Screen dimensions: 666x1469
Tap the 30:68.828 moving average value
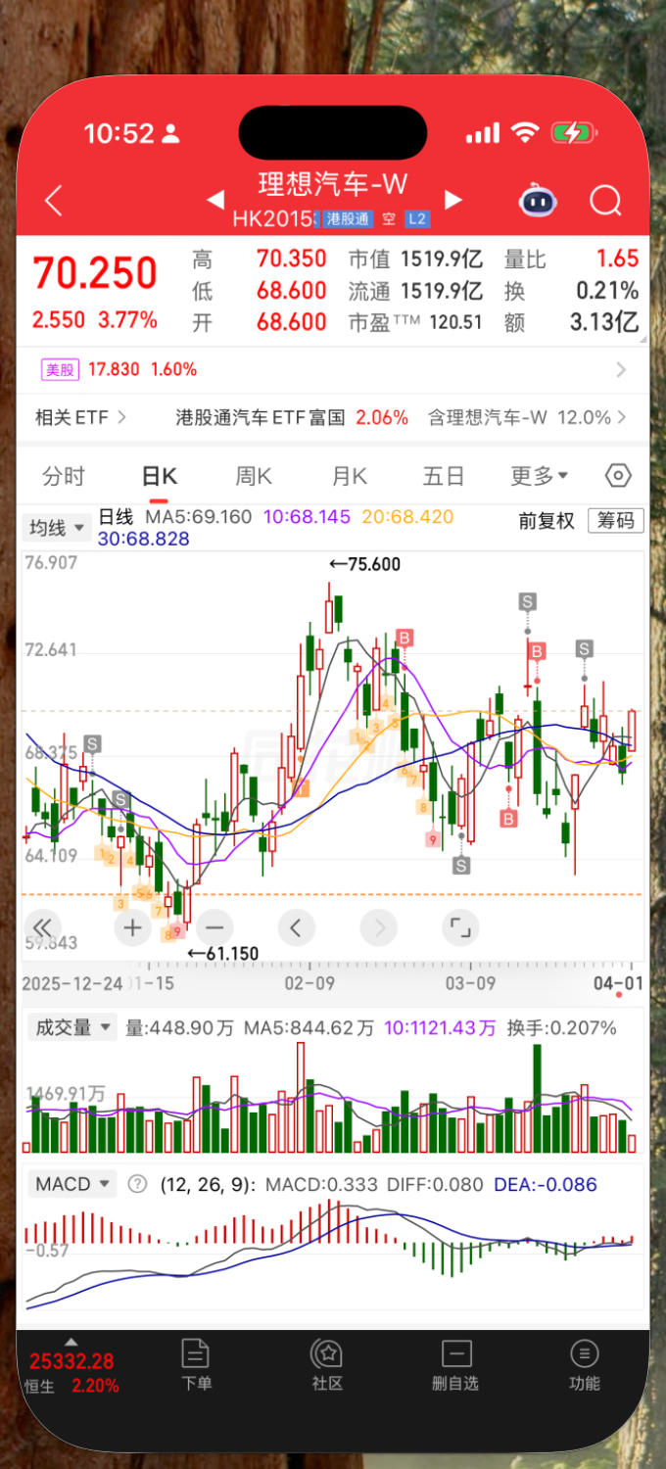click(x=143, y=539)
